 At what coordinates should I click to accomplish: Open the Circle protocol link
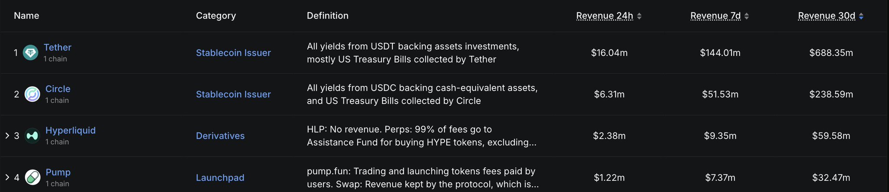tap(58, 89)
